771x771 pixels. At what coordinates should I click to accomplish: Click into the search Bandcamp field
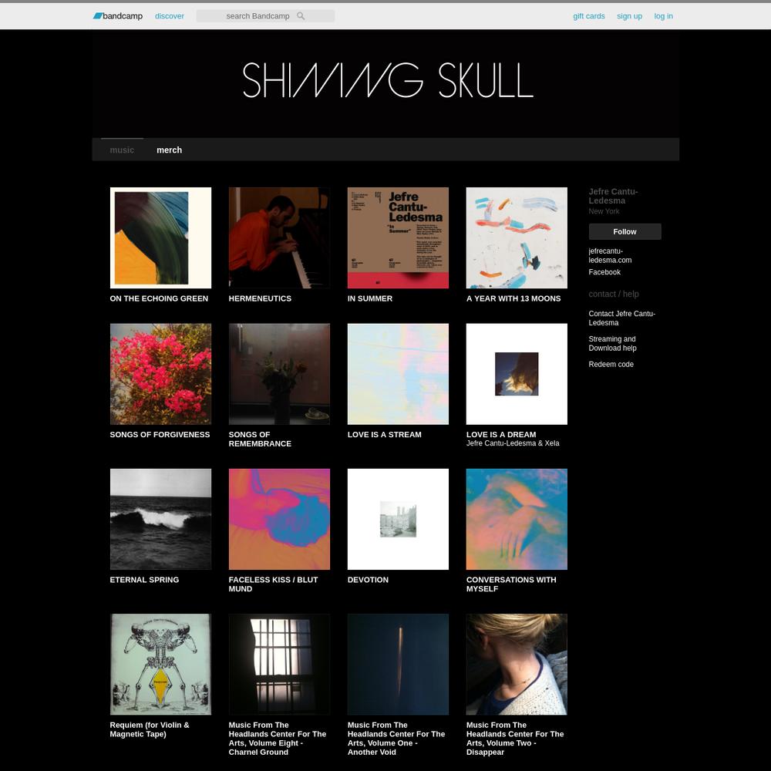(x=265, y=15)
